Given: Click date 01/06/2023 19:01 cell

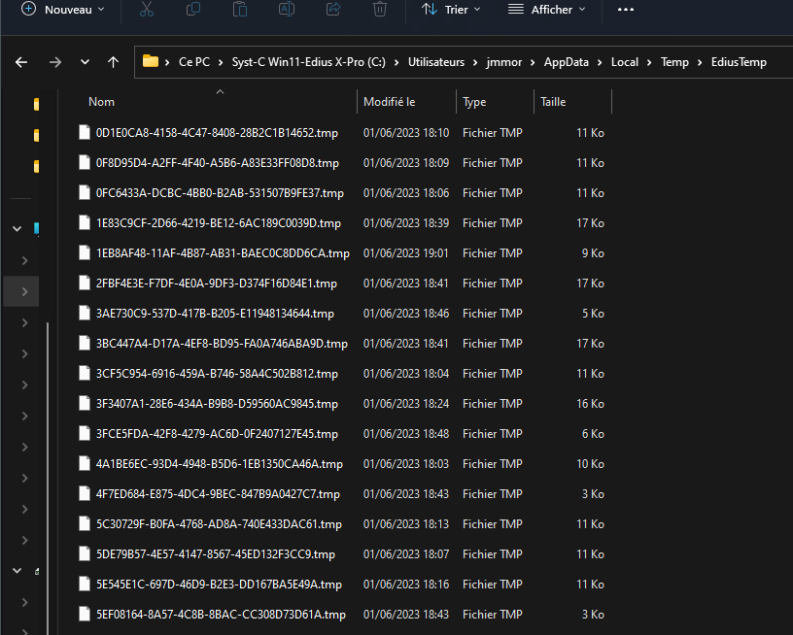Looking at the screenshot, I should [x=405, y=253].
